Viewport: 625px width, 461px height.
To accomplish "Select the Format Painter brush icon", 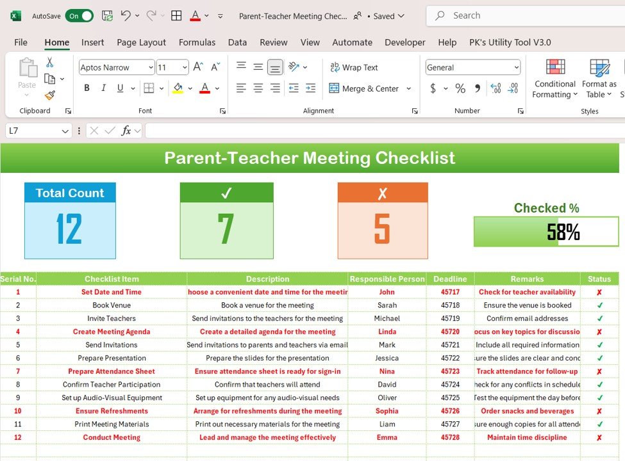I will [50, 95].
